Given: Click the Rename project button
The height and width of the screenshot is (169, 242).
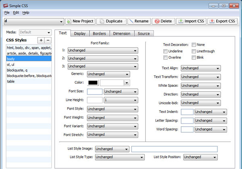Looking at the screenshot, I should 139,21.
